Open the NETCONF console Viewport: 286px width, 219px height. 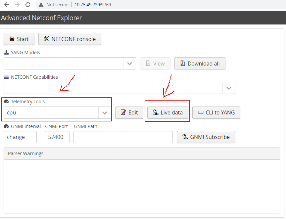70,39
